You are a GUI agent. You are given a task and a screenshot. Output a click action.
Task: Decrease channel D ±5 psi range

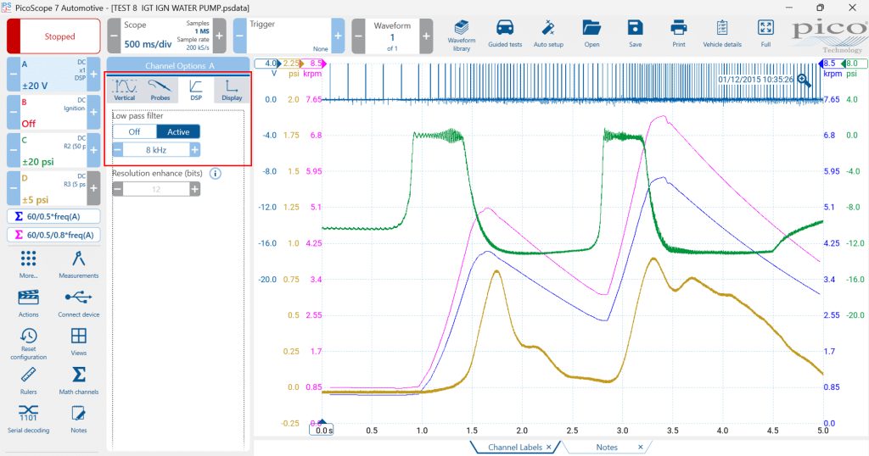(x=14, y=188)
